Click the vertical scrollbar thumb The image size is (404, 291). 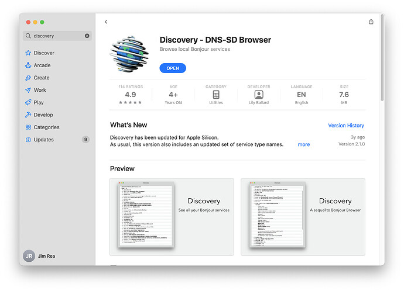(382, 58)
